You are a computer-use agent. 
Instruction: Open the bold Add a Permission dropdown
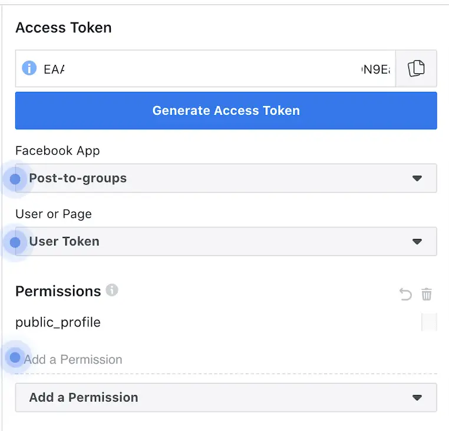[x=226, y=397]
